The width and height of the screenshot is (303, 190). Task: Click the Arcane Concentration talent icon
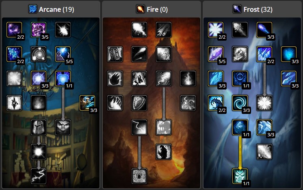pos(63,54)
